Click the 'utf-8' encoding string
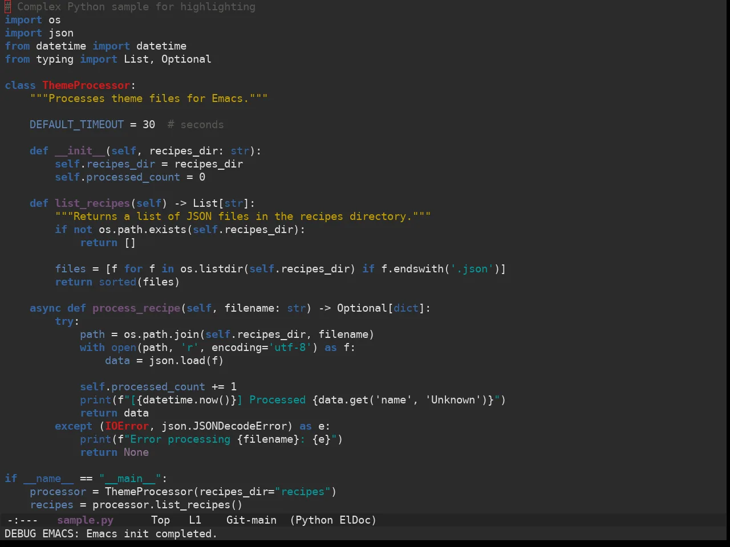Image resolution: width=730 pixels, height=547 pixels. pos(289,348)
